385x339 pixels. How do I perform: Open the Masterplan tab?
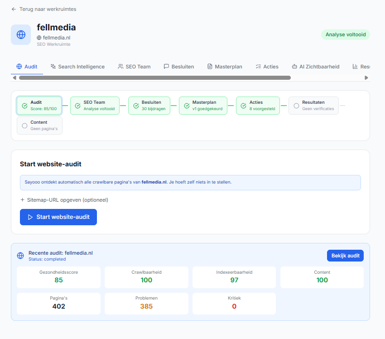pyautogui.click(x=225, y=67)
